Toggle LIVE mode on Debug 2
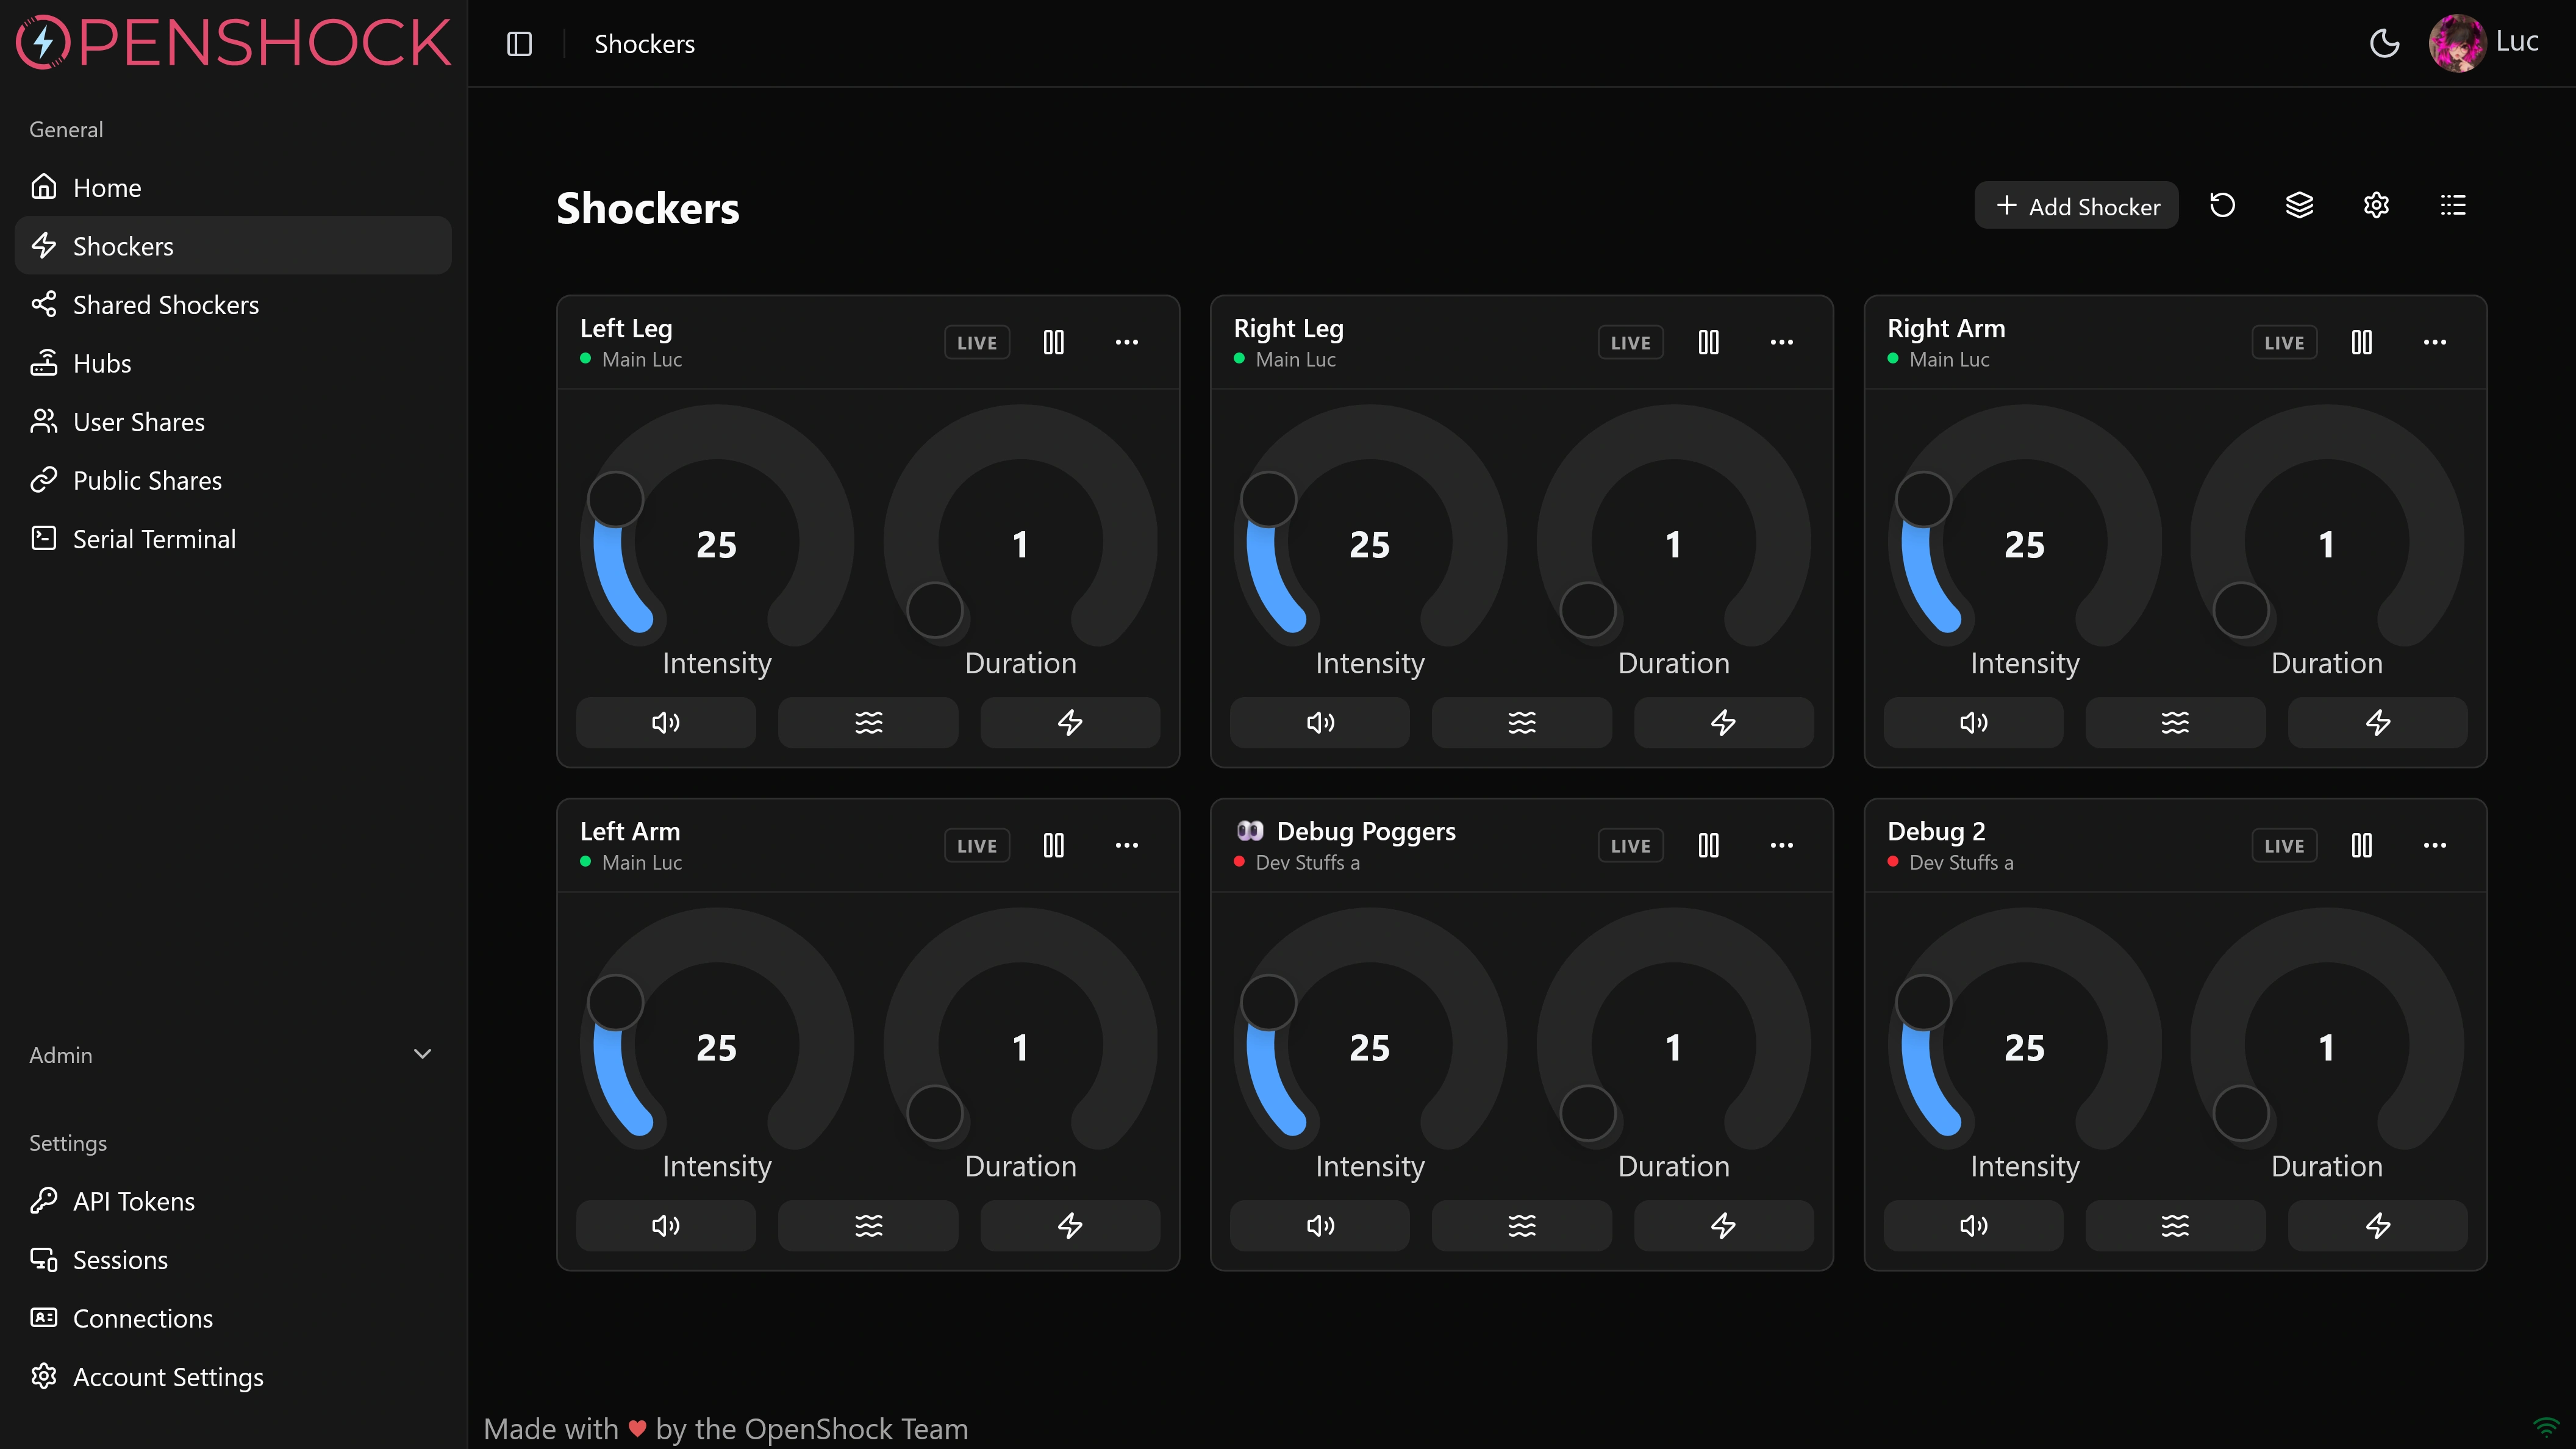Screen dimensions: 2576x1449 coord(2285,846)
